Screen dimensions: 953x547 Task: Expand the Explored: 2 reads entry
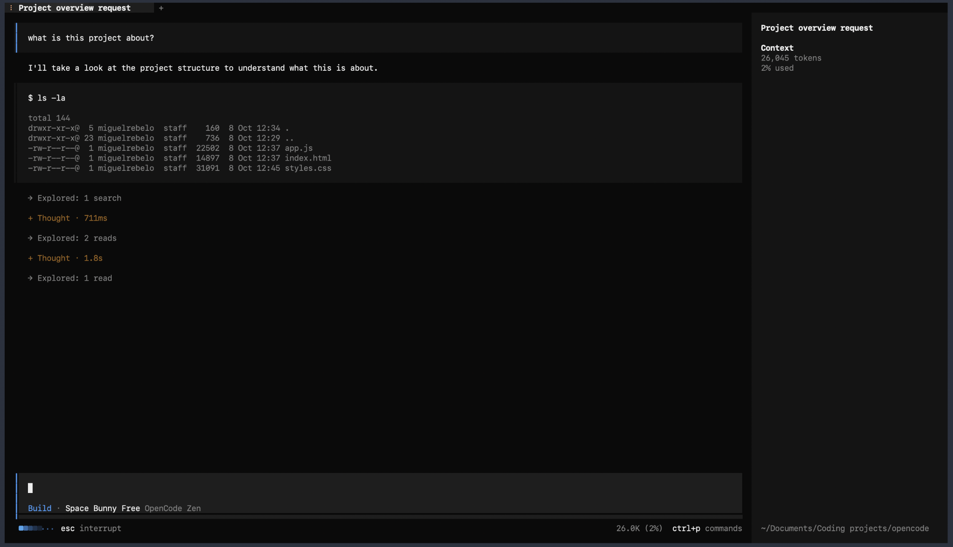[72, 238]
